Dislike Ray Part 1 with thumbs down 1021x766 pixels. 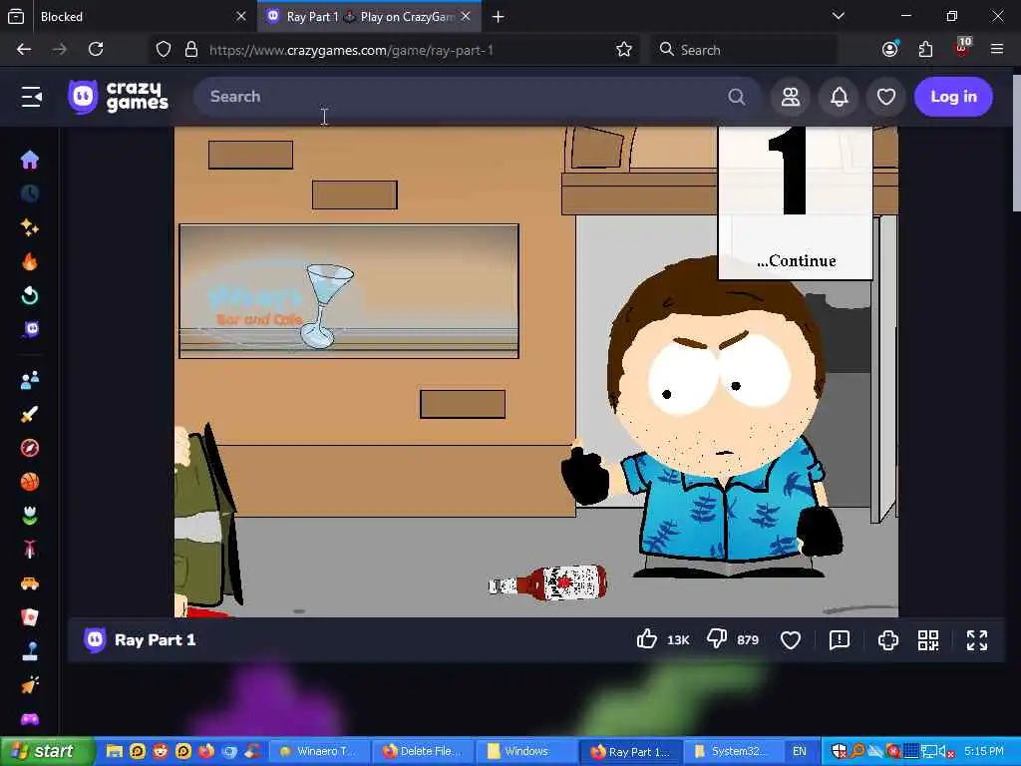click(x=717, y=639)
